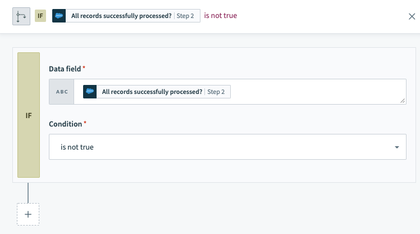
Task: Click the IF badge in the header
Action: point(40,16)
